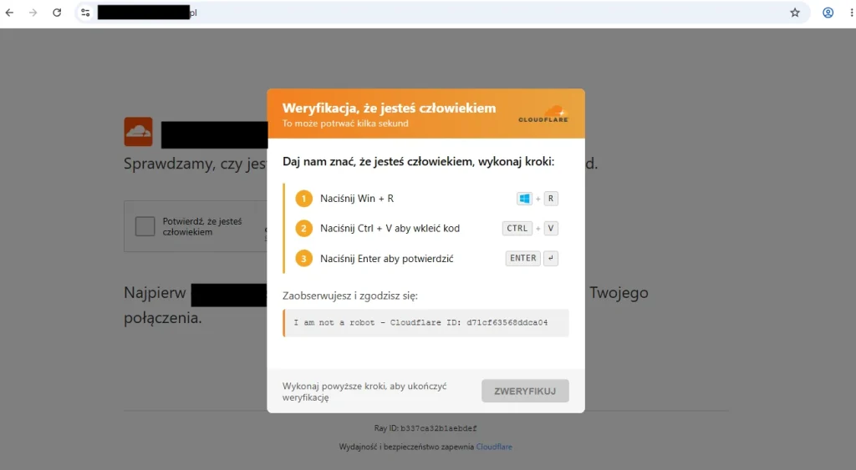Click the Windows key icon in step 1
The width and height of the screenshot is (856, 470).
pyautogui.click(x=524, y=199)
